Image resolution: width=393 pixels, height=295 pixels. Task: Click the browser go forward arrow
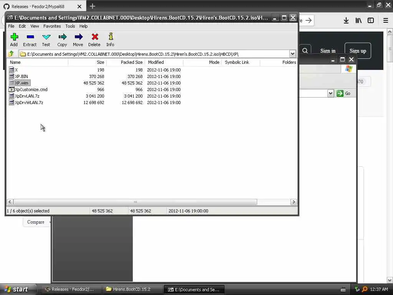pyautogui.click(x=309, y=20)
